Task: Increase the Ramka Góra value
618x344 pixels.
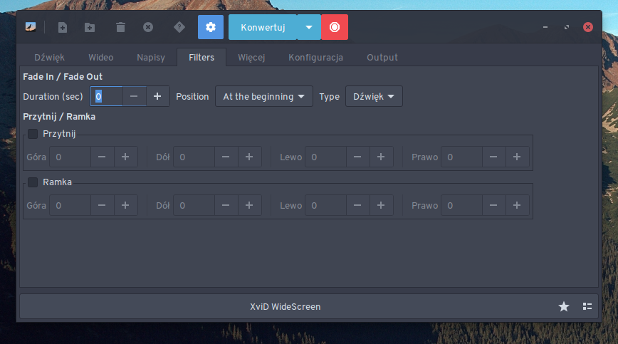Action: point(125,205)
